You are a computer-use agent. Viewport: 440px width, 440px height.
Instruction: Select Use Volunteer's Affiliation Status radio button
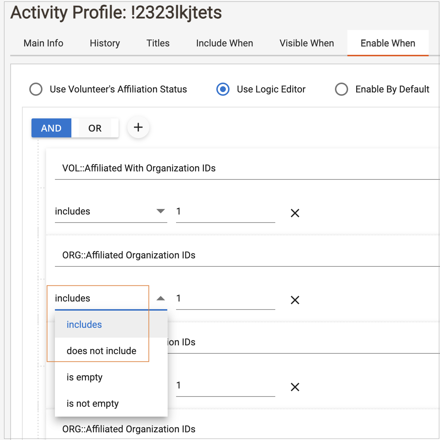coord(36,89)
